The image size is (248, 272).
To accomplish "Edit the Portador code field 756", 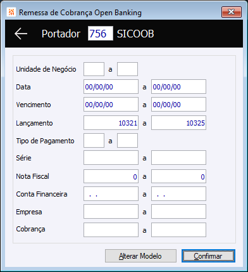I will click(101, 34).
